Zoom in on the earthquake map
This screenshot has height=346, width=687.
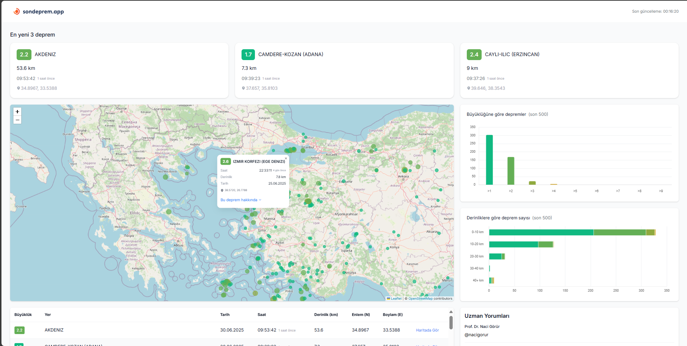(x=17, y=111)
